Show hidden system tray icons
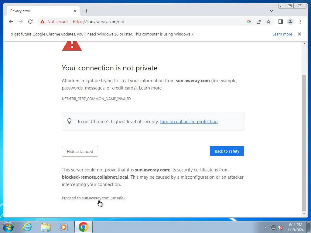This screenshot has height=233, width=311. coord(265,227)
